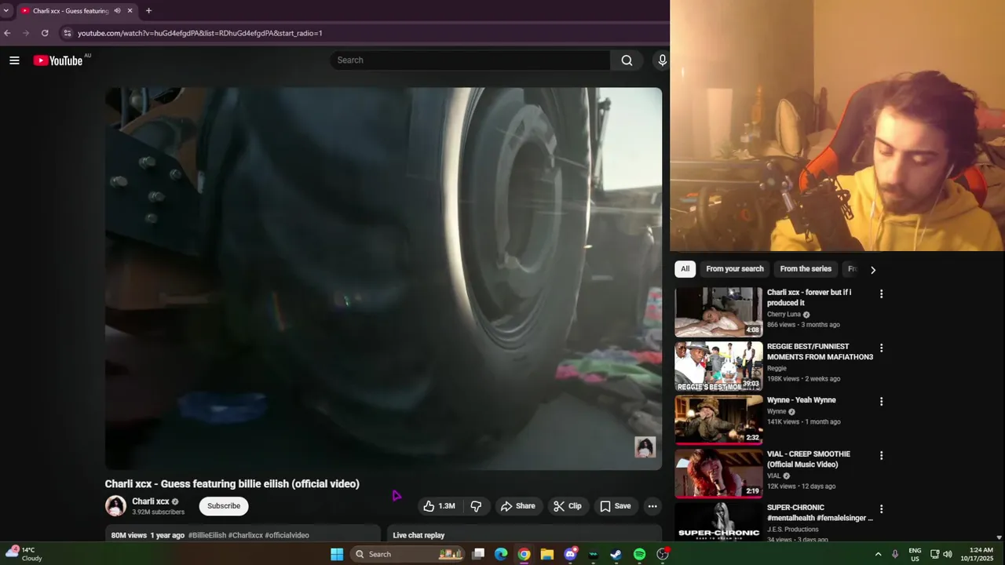Click the YouTube search magnifier button

tap(627, 60)
